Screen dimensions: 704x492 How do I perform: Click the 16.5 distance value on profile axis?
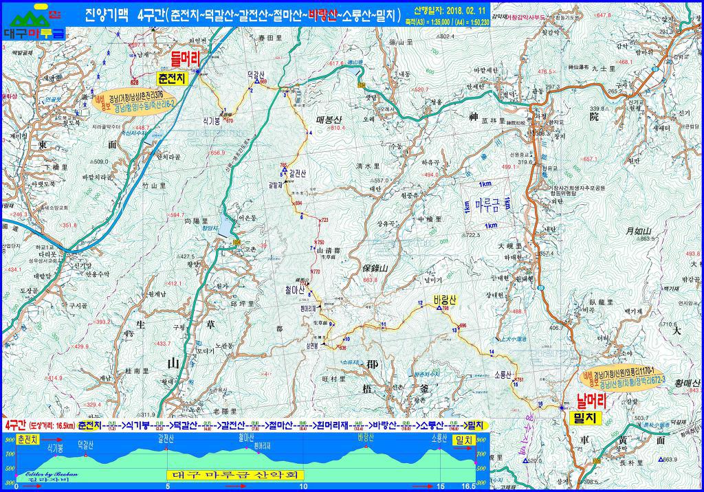pos(468,487)
